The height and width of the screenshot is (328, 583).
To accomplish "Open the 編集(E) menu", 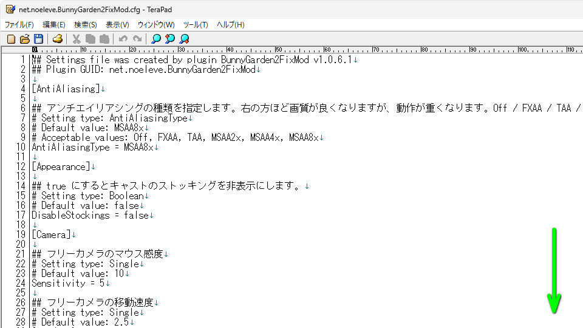I will (53, 25).
